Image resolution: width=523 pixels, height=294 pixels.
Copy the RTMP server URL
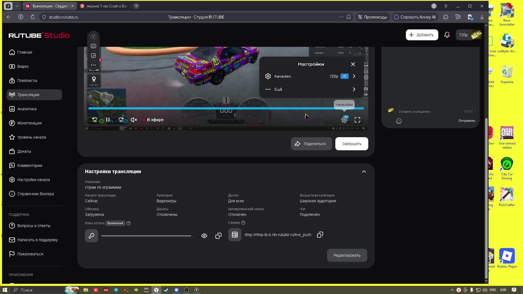point(320,235)
